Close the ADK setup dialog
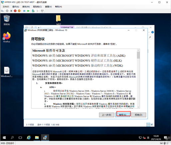Screen dimensions: 171x145 point(144,30)
